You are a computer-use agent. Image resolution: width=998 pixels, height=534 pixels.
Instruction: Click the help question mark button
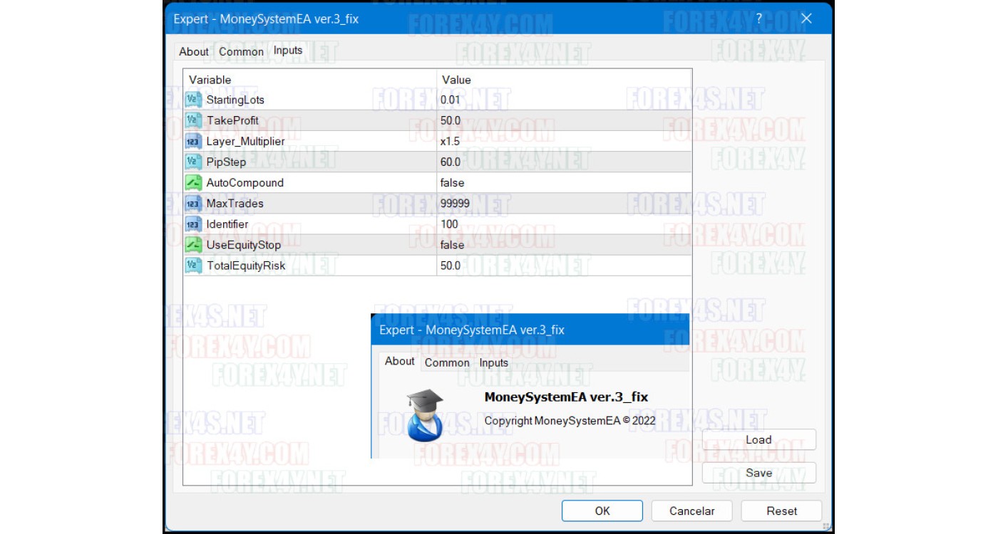pyautogui.click(x=758, y=19)
